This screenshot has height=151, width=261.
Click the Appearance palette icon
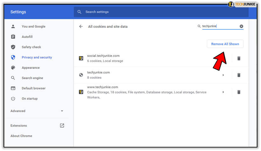13,68
